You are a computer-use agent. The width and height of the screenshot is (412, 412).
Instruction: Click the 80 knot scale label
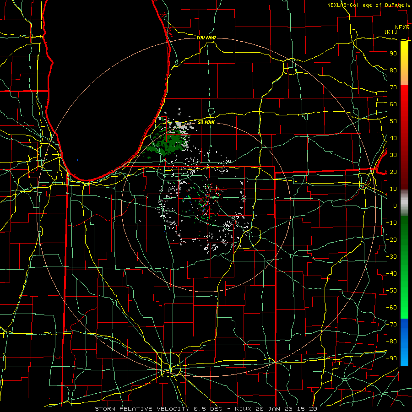pyautogui.click(x=393, y=70)
